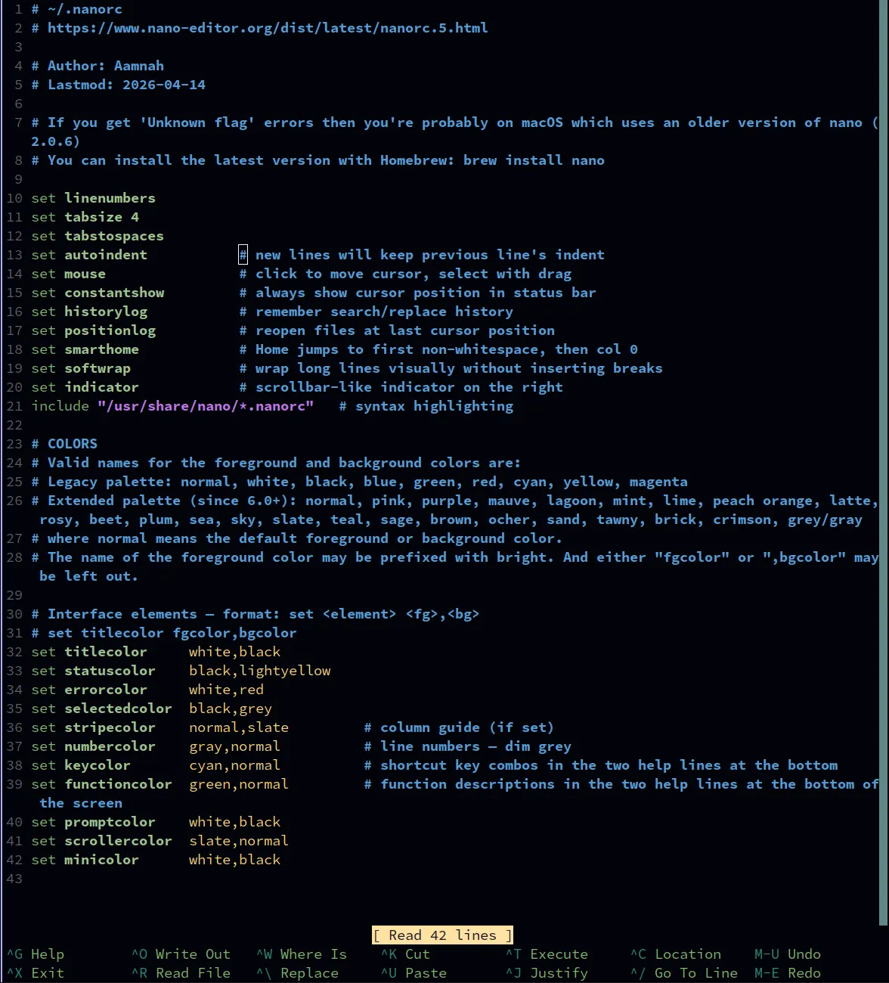
Task: Click 'normal,slate' stripecolor value
Action: click(x=239, y=727)
